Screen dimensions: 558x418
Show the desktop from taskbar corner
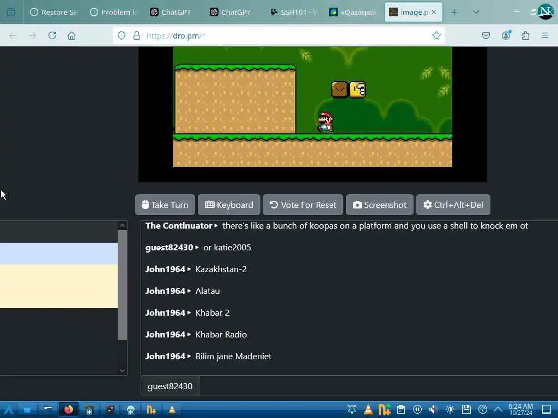click(x=547, y=410)
